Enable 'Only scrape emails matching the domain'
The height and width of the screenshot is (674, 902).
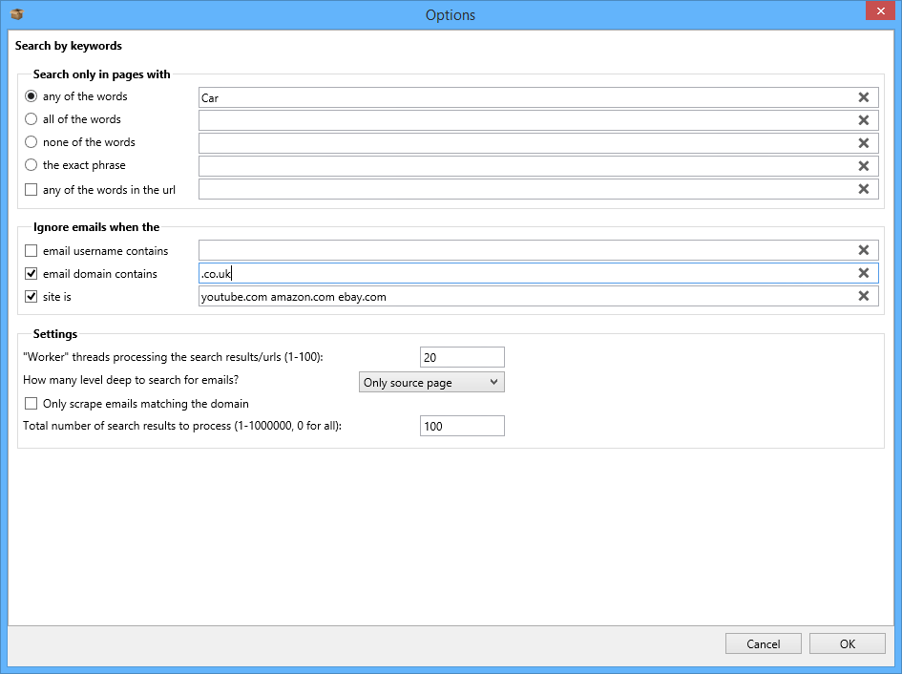(x=31, y=404)
